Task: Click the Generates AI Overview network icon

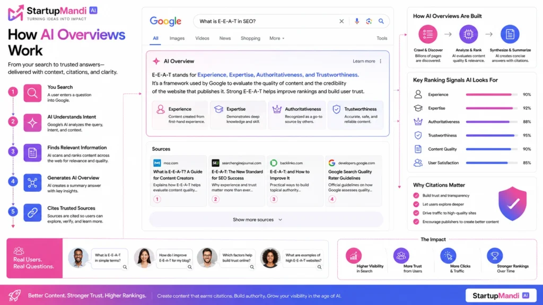Action: [x=32, y=183]
